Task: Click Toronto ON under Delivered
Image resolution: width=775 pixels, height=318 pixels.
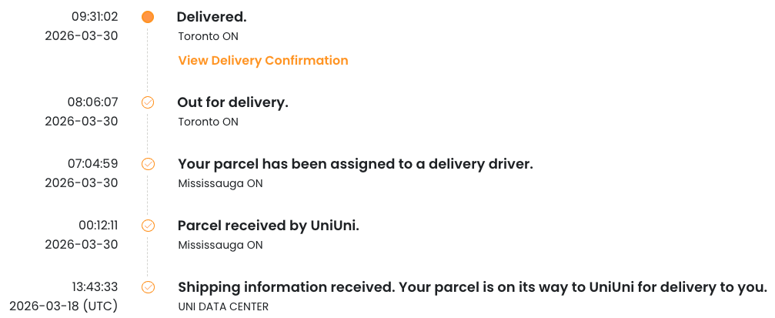Action: point(208,36)
